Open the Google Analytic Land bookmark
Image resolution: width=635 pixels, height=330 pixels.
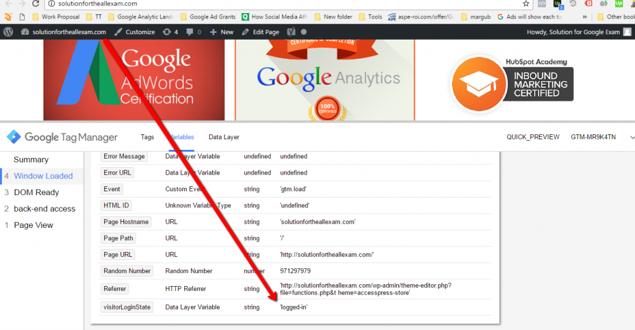coord(140,17)
